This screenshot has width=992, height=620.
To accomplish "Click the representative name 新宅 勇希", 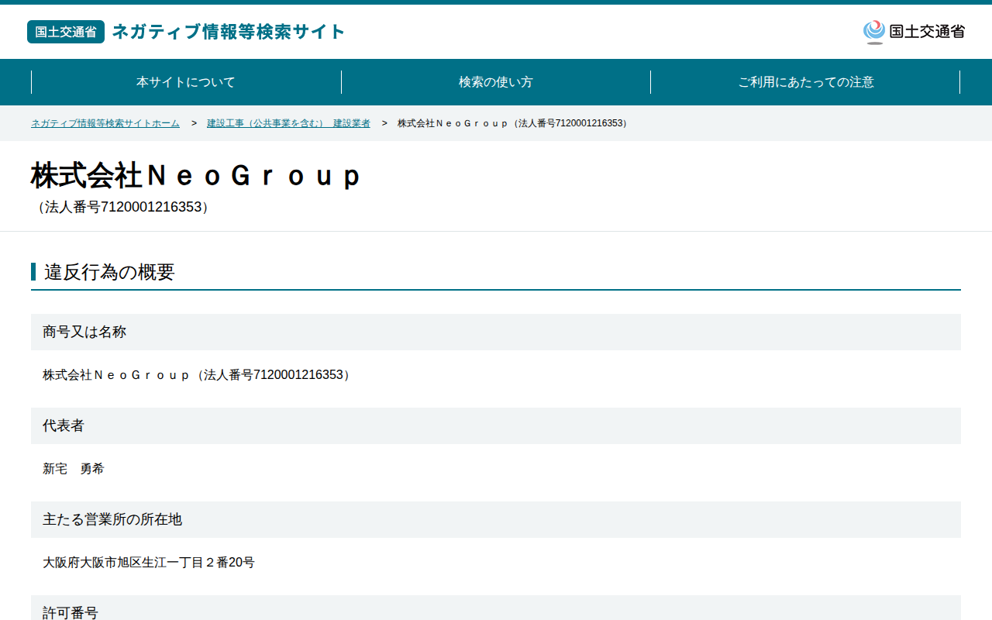I will pos(74,469).
